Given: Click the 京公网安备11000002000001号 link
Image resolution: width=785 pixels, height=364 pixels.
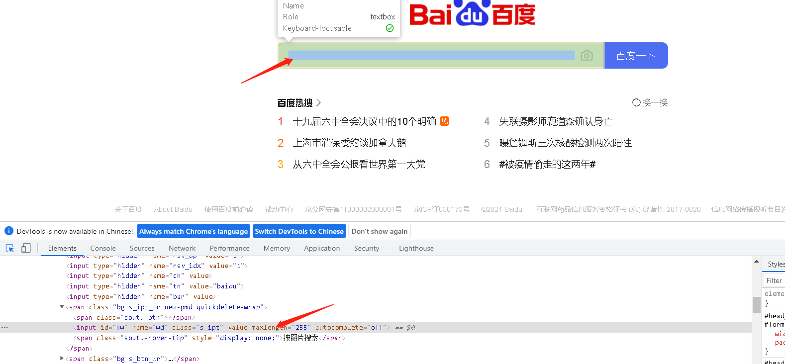Looking at the screenshot, I should (353, 209).
